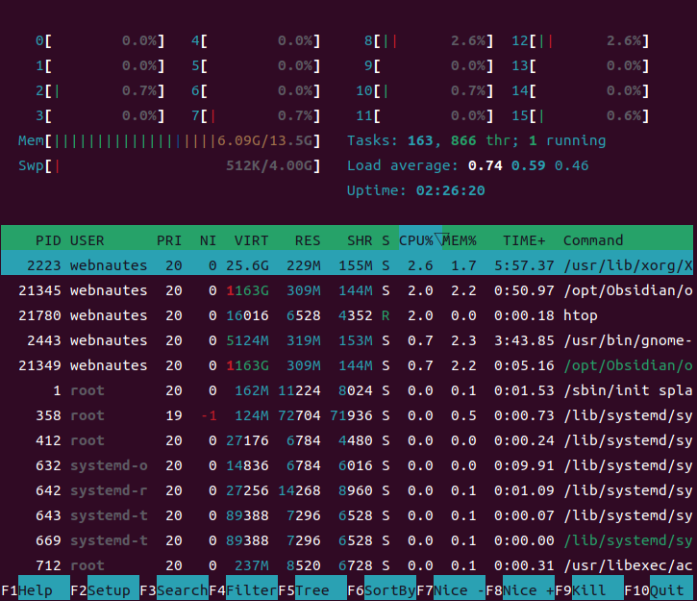Sort by RES column header
Screen dimensions: 697x601
308,240
